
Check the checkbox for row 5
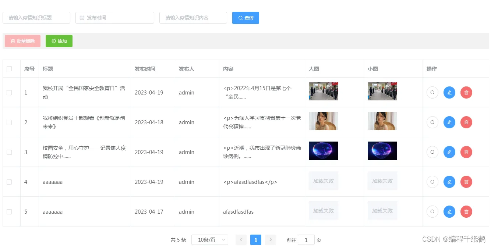(9, 212)
